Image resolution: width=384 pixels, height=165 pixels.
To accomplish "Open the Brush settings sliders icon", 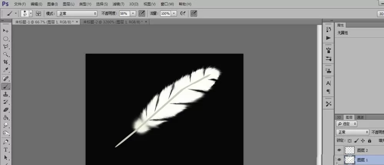I will click(x=328, y=59).
